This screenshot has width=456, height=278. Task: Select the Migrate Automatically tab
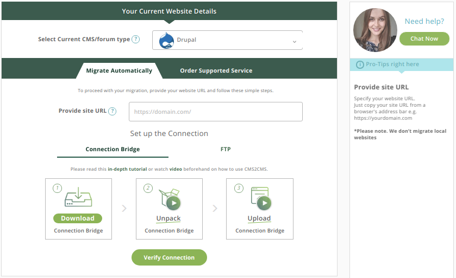tap(119, 70)
